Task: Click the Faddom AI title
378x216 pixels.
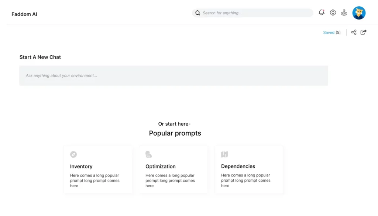Action: tap(24, 14)
